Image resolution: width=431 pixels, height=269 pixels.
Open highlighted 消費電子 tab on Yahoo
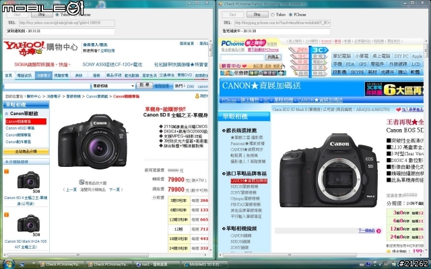click(x=43, y=75)
